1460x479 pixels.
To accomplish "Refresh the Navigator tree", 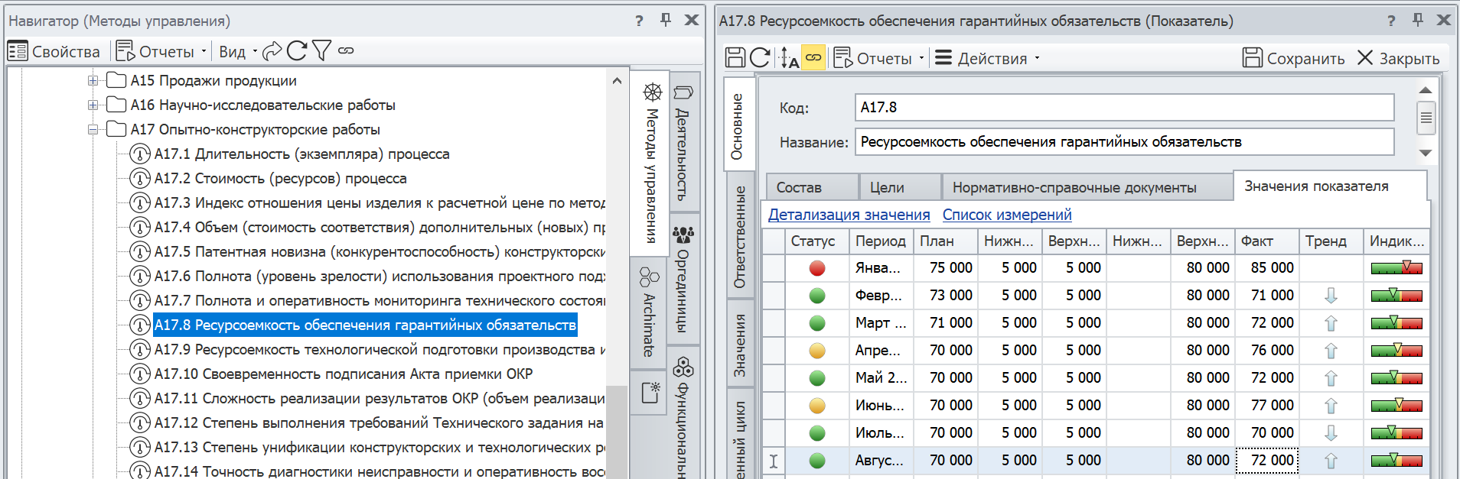I will click(297, 51).
